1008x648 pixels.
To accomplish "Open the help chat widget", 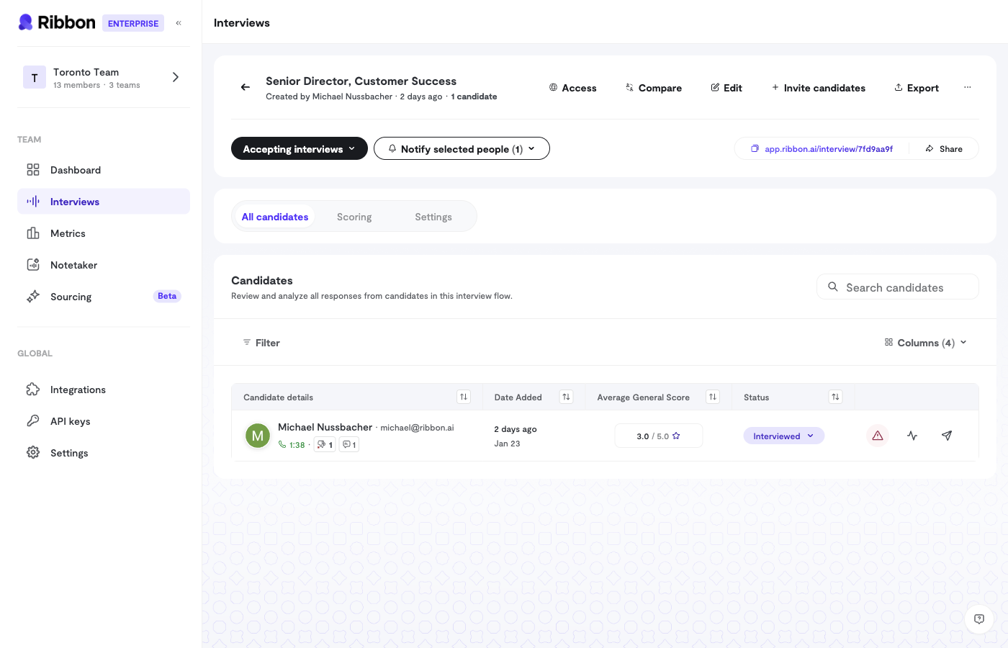I will pos(979,618).
